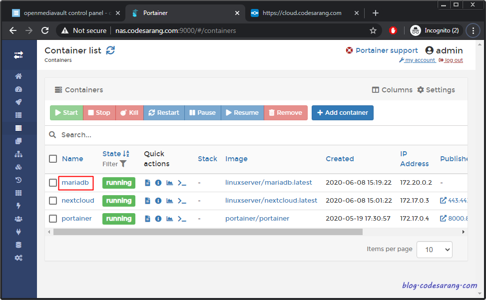Open Stacks list icon in sidebar
486x300 pixels.
[x=18, y=115]
